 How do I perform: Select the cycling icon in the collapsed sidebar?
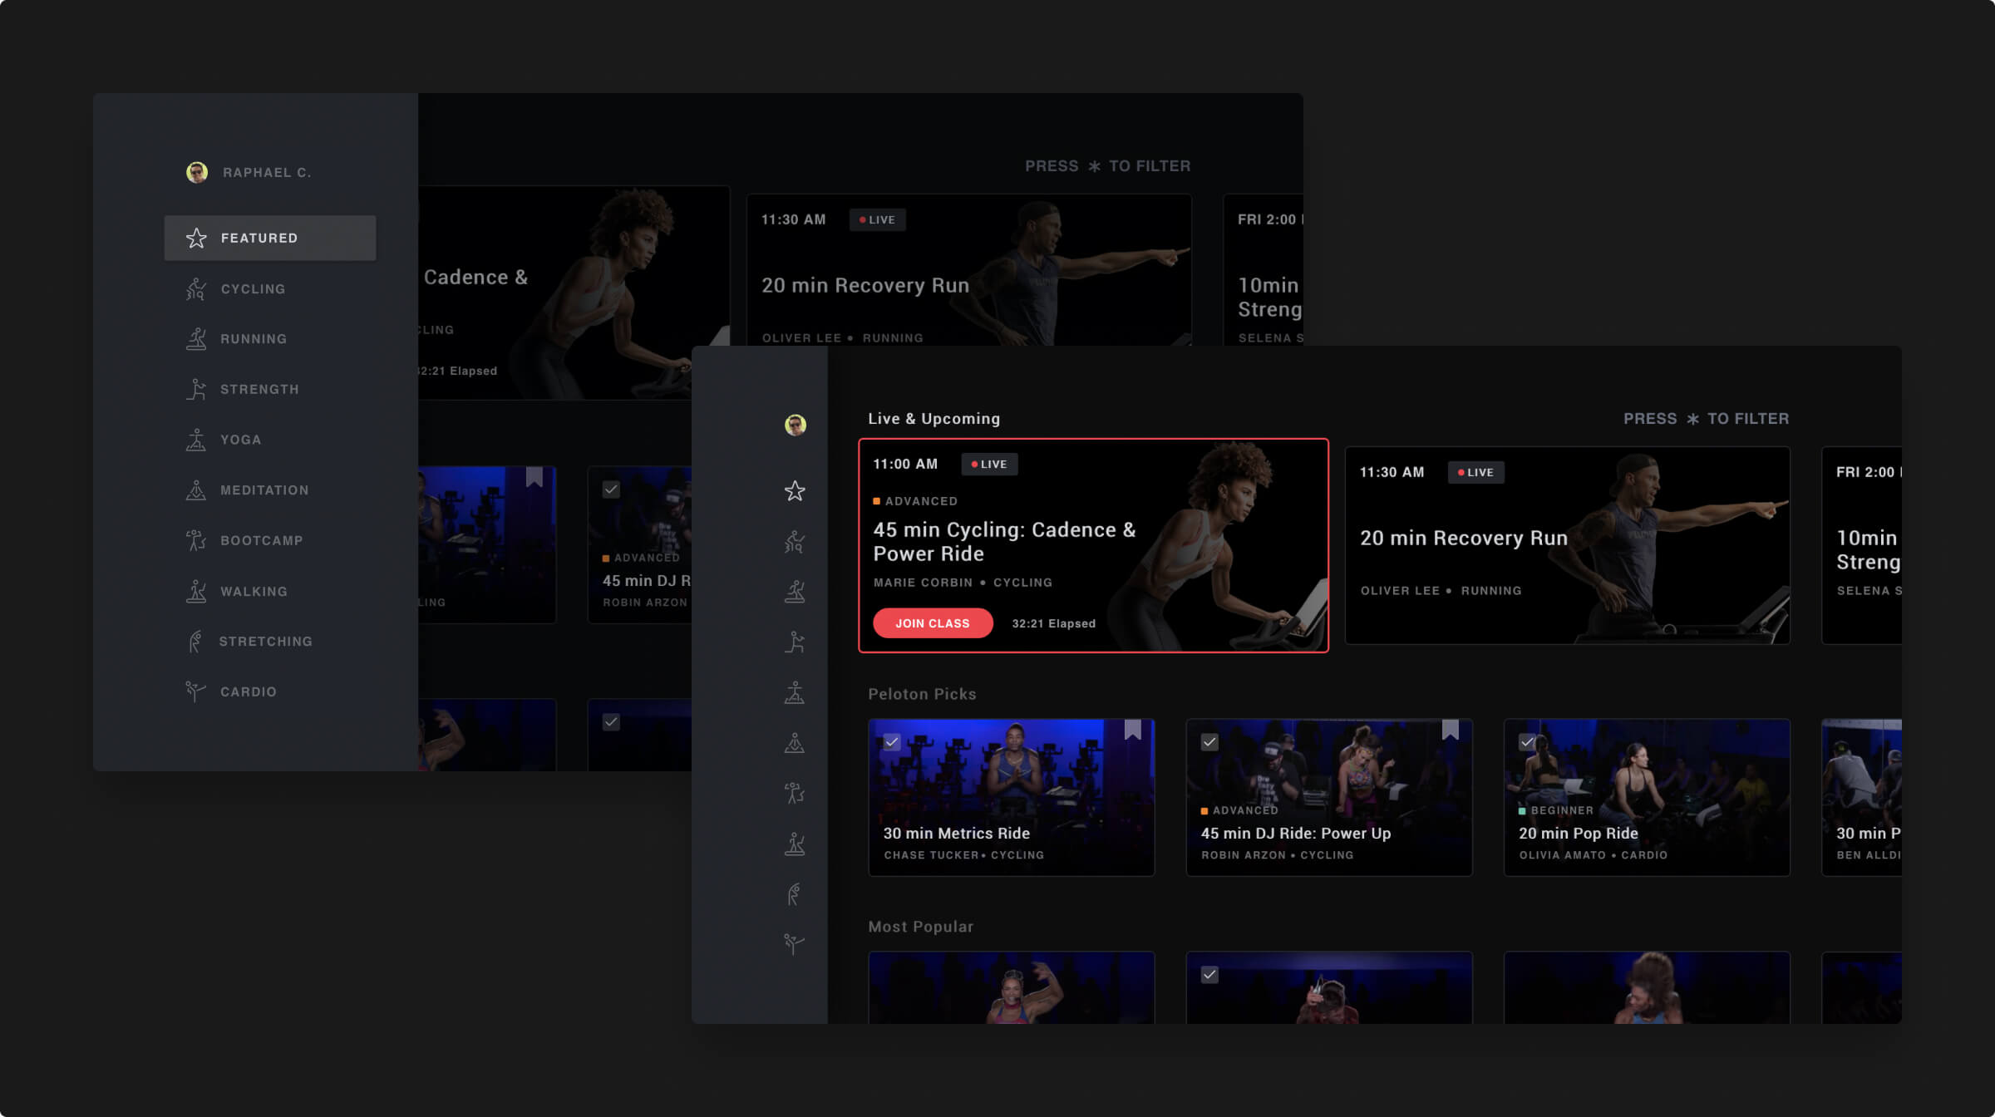pyautogui.click(x=796, y=542)
